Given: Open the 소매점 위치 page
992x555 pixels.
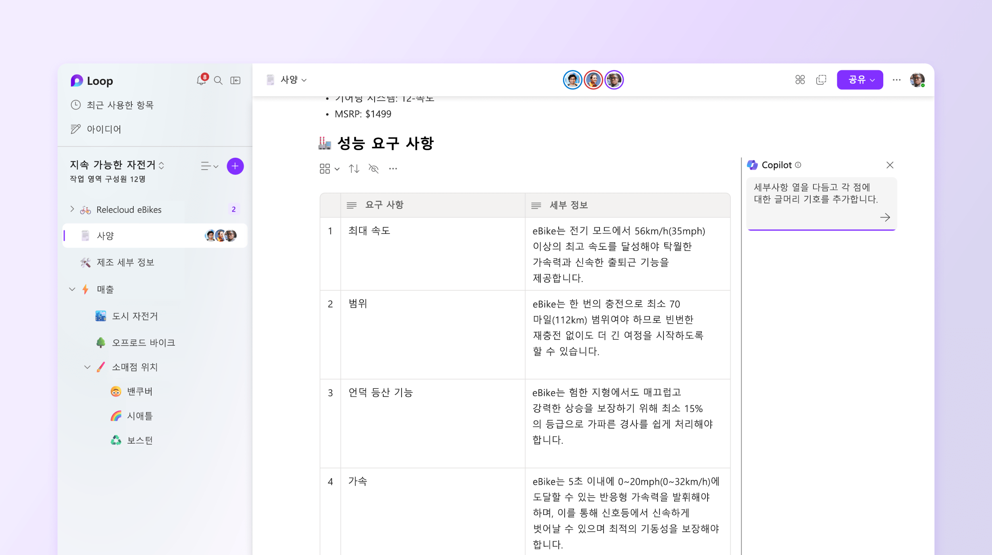Looking at the screenshot, I should coord(135,367).
